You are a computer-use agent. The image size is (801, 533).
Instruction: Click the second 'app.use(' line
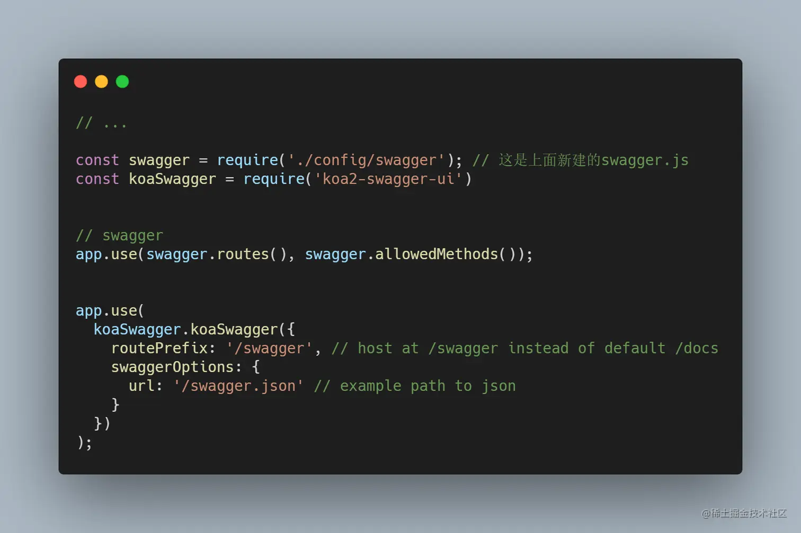[x=110, y=310]
